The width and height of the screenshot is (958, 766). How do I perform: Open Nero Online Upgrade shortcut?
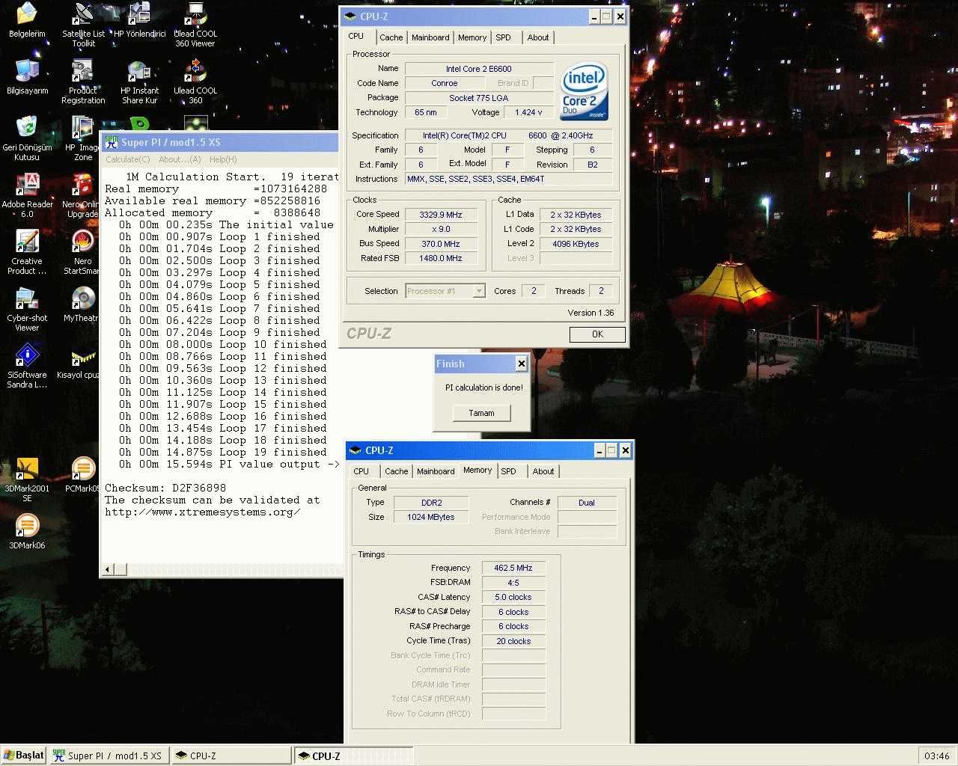(81, 195)
